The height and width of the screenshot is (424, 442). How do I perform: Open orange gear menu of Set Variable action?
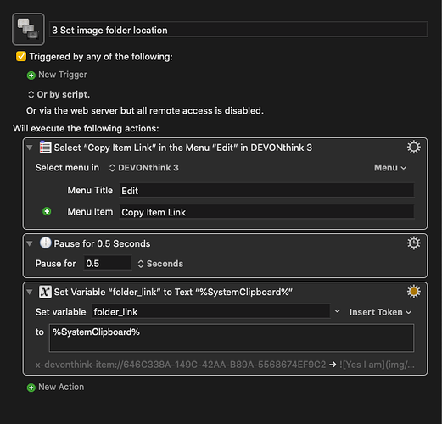tap(413, 292)
